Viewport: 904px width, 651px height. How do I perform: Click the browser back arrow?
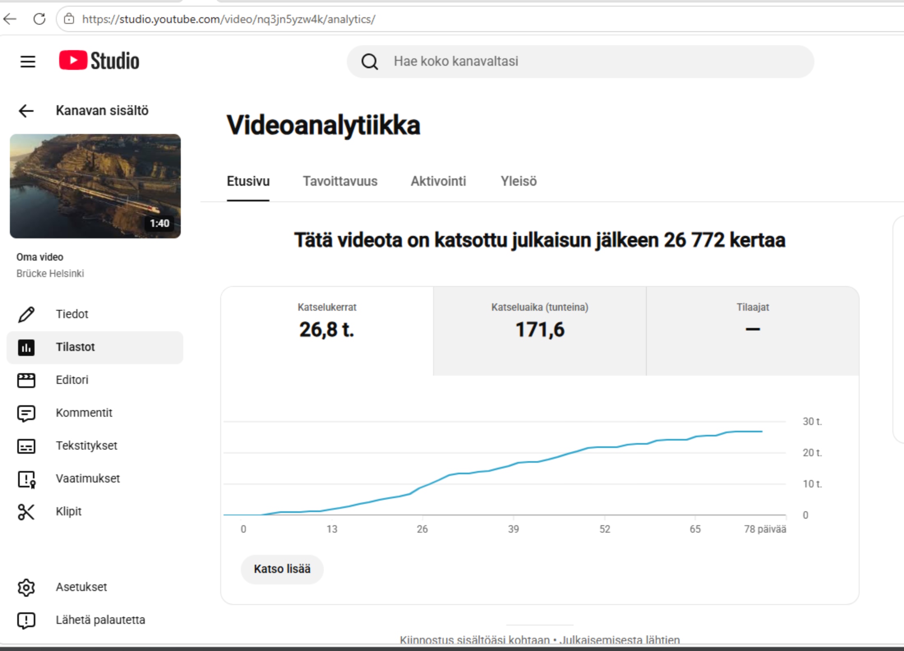coord(10,19)
